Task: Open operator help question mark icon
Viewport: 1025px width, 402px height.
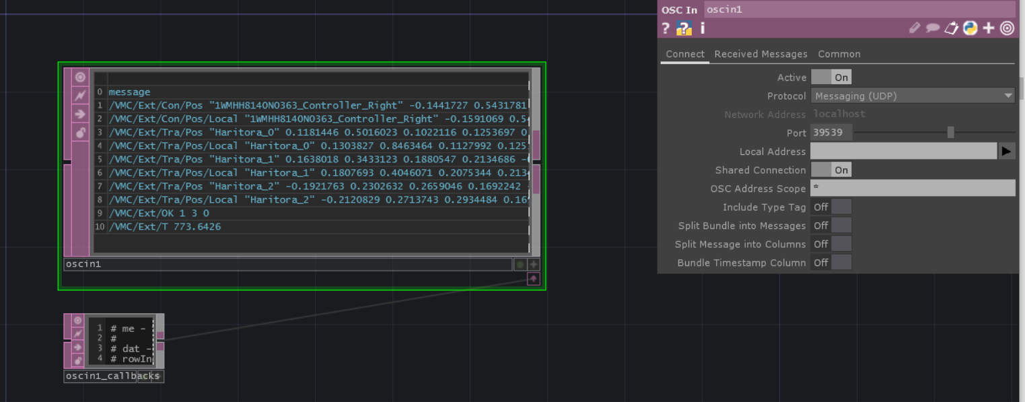Action: [666, 28]
